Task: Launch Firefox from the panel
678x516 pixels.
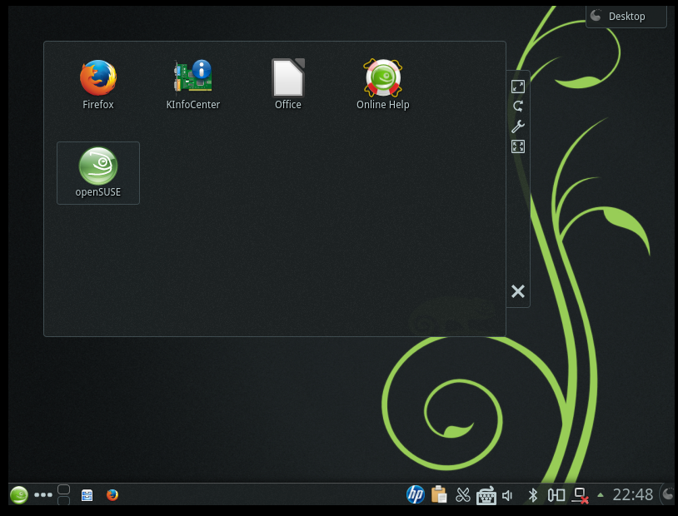Action: 112,495
